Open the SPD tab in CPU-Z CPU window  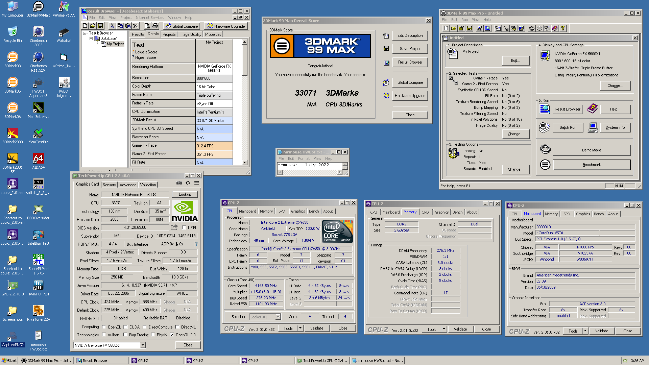tap(282, 211)
